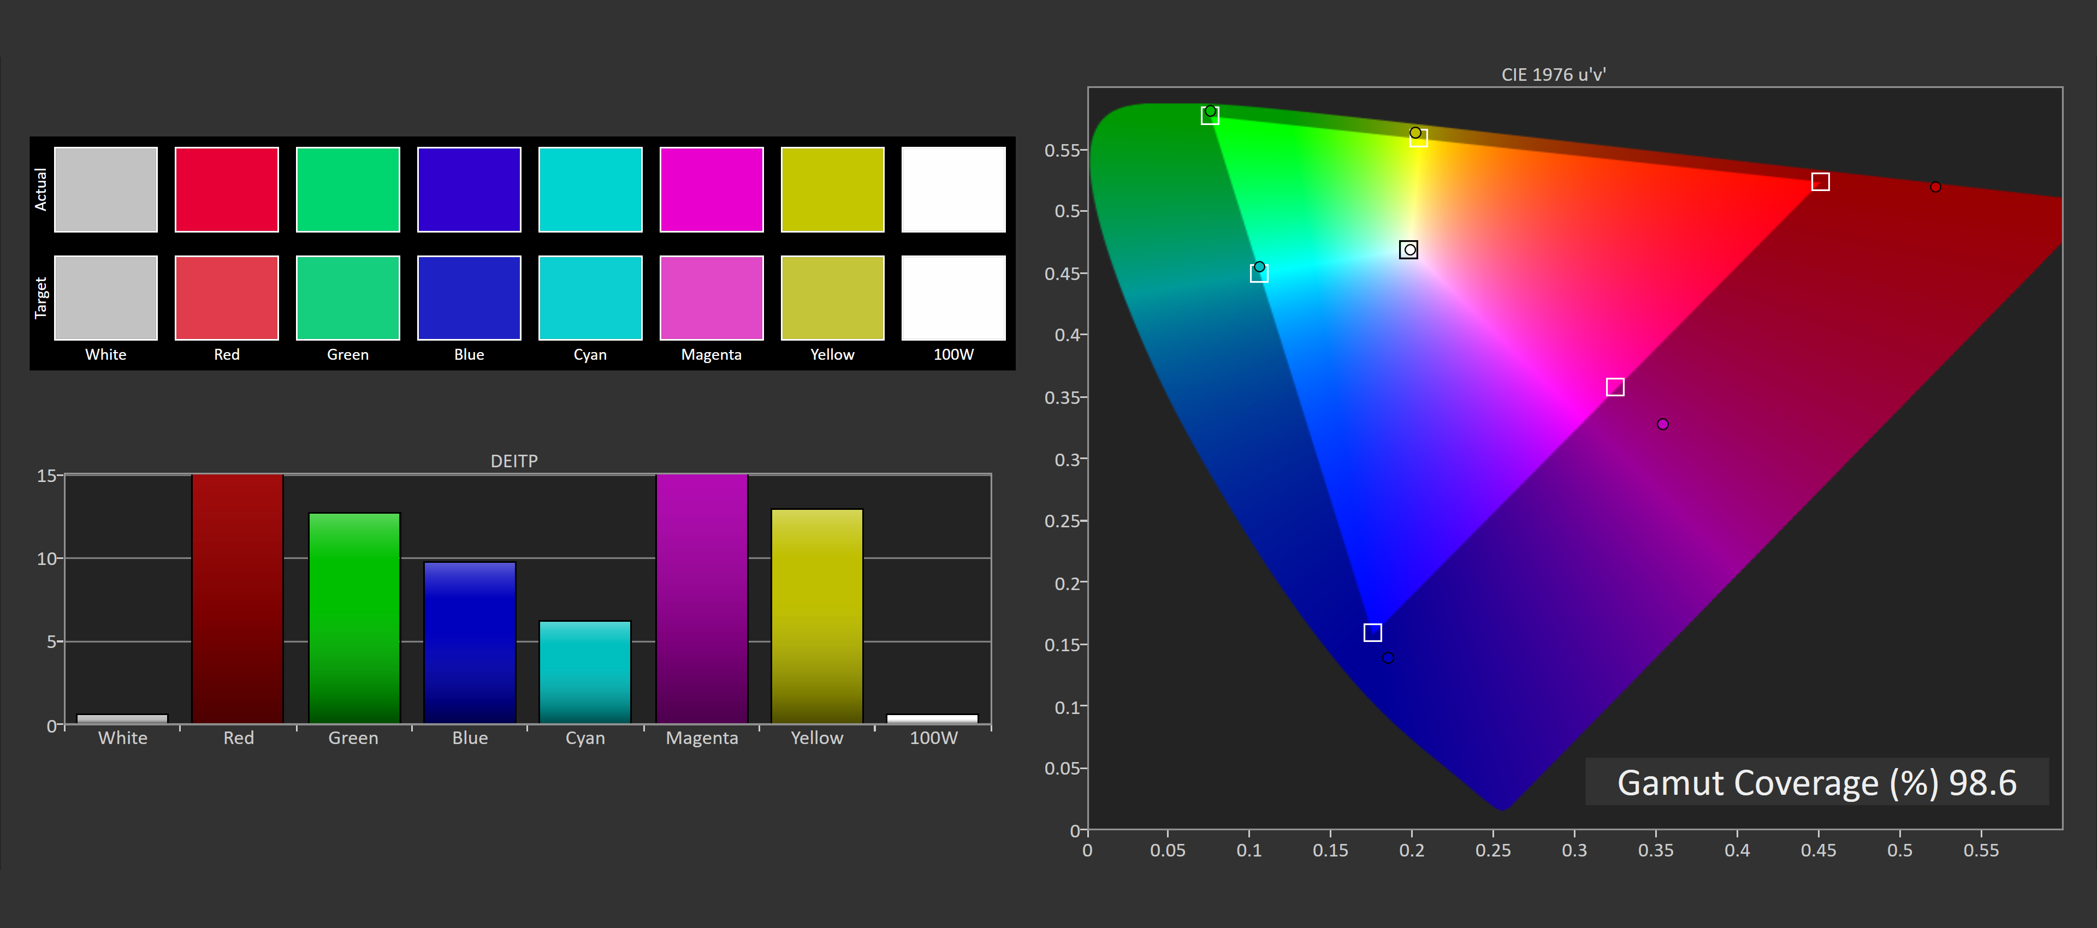Click the Actual Cyan color swatch
2097x928 pixels.
[x=590, y=189]
